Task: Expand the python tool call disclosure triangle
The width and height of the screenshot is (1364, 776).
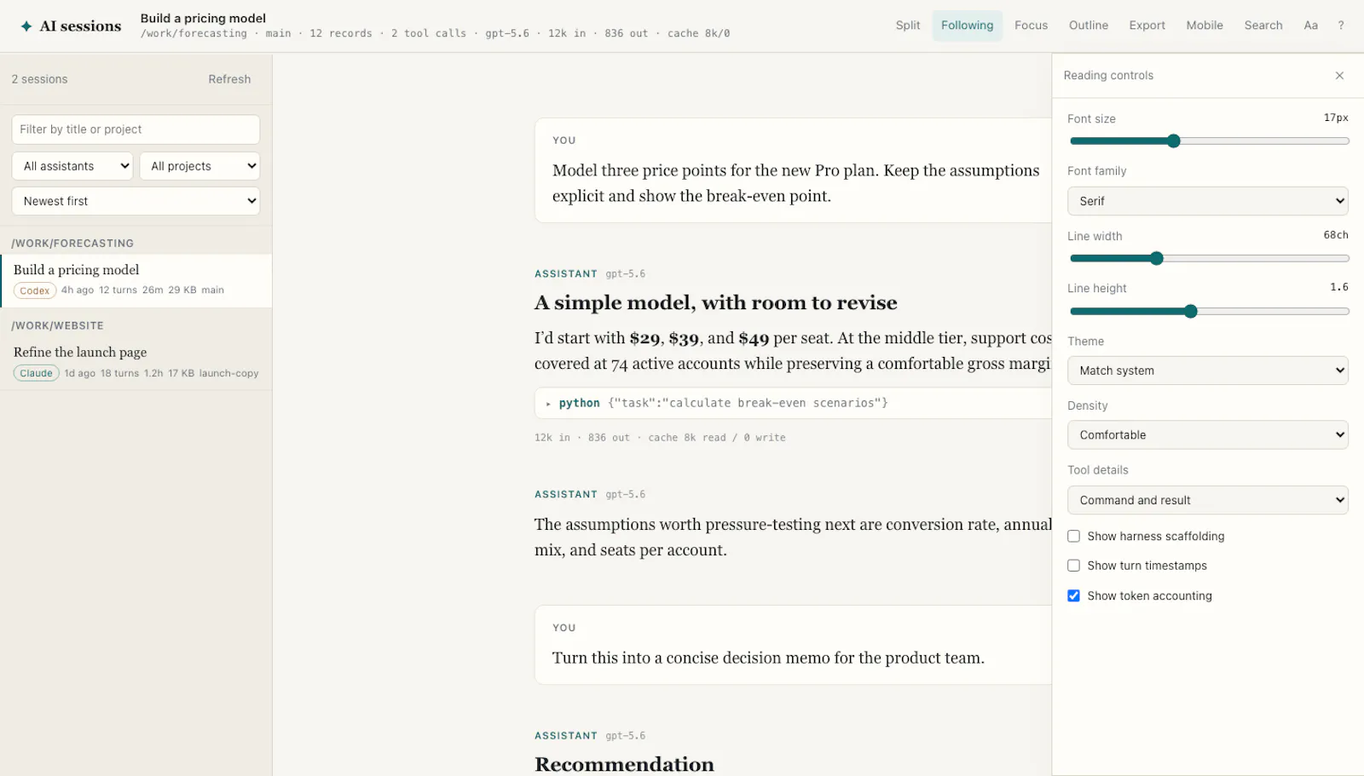Action: coord(548,404)
